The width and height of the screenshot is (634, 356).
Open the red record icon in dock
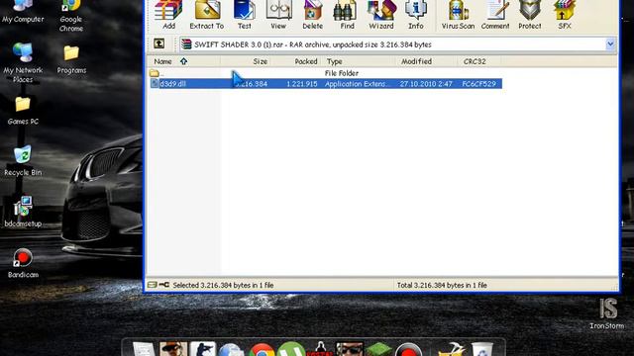[408, 349]
